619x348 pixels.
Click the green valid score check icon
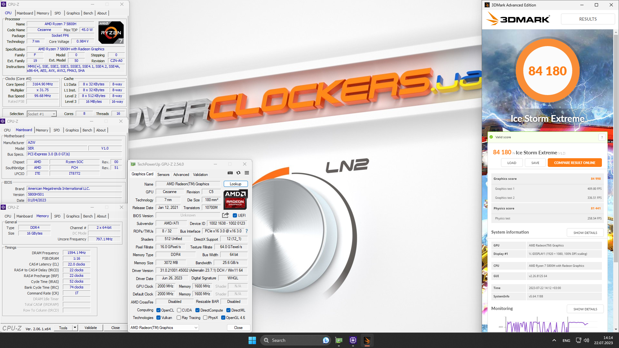coord(491,137)
